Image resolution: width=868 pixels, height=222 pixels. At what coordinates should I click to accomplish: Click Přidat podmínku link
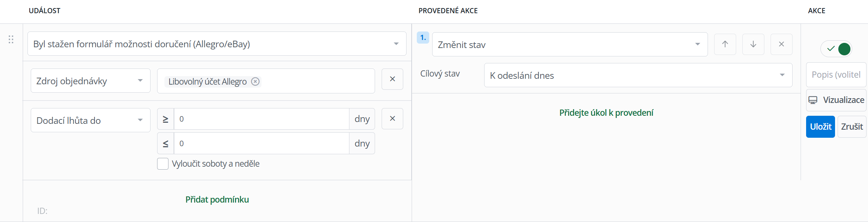tap(217, 200)
